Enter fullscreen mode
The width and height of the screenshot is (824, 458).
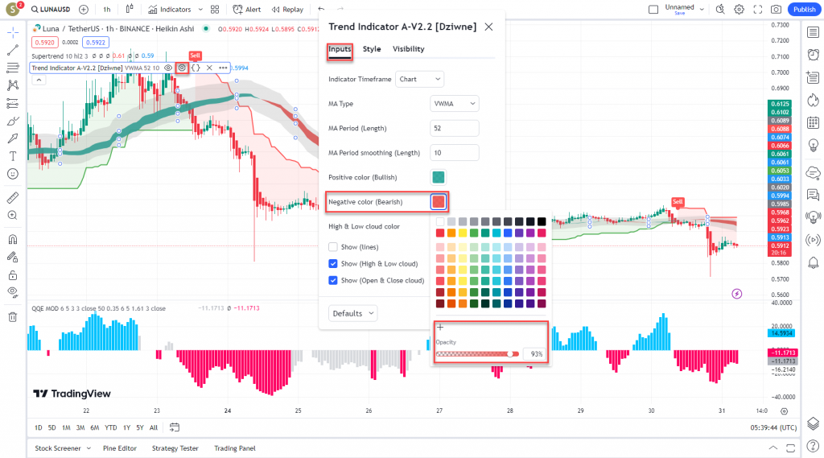point(757,10)
